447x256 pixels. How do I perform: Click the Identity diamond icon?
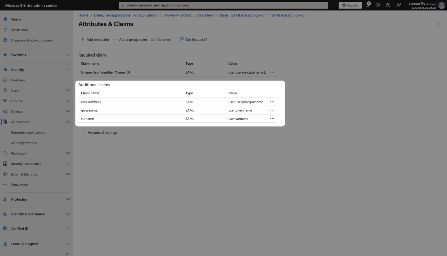click(x=5, y=69)
